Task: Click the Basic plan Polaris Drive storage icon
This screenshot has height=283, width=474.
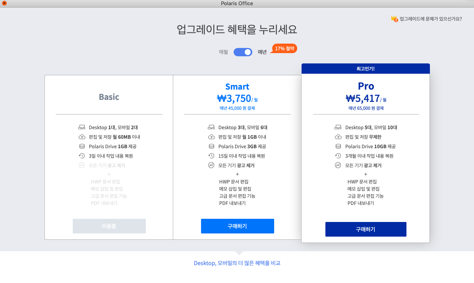Action: click(x=81, y=146)
